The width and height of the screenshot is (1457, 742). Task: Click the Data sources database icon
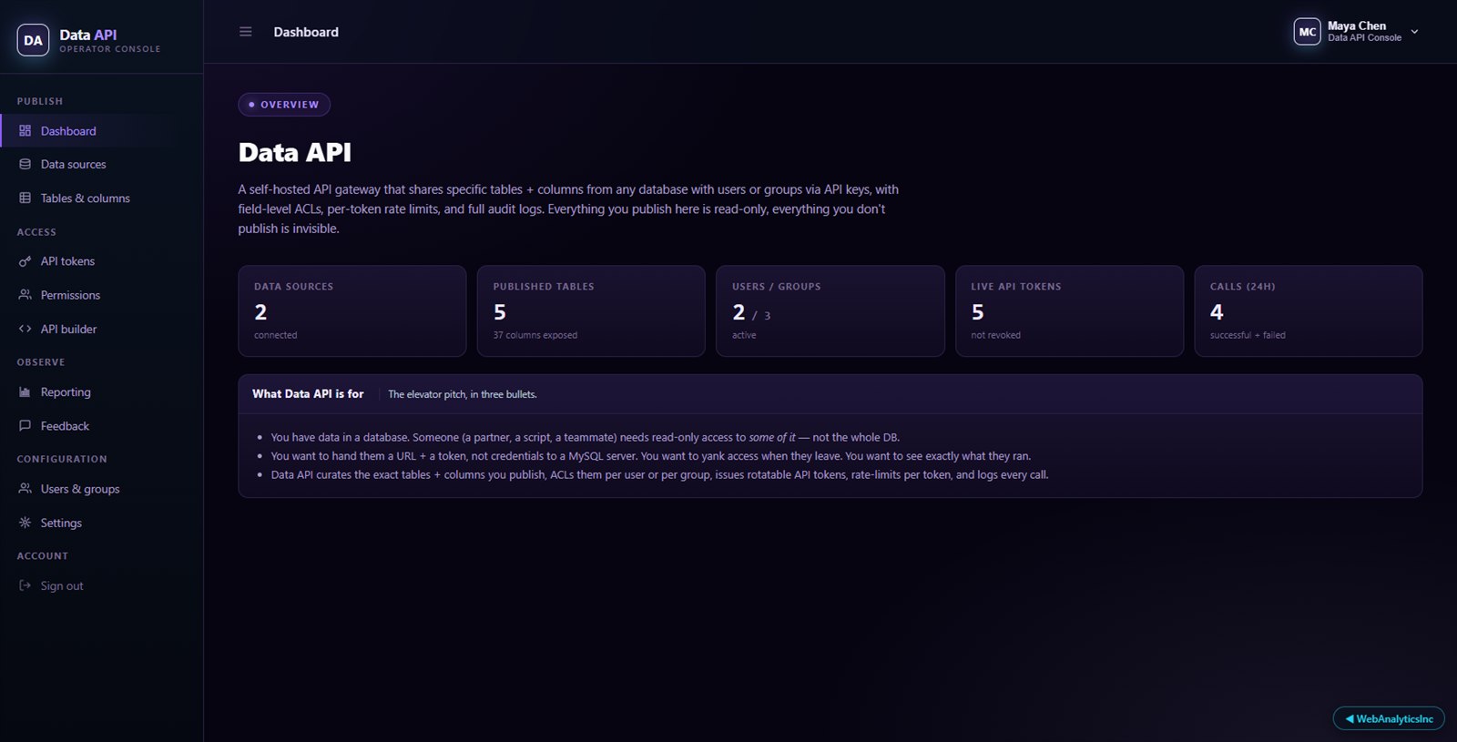[25, 165]
